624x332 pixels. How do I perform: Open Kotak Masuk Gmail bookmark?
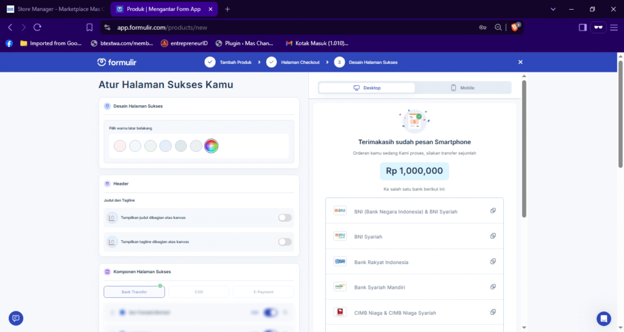[x=317, y=43]
